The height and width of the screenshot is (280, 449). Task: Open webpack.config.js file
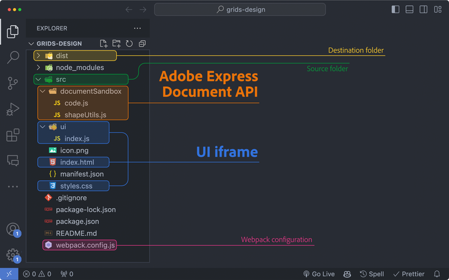(x=86, y=245)
